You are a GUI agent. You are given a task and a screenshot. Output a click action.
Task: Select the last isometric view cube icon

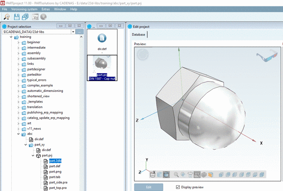tap(262, 174)
